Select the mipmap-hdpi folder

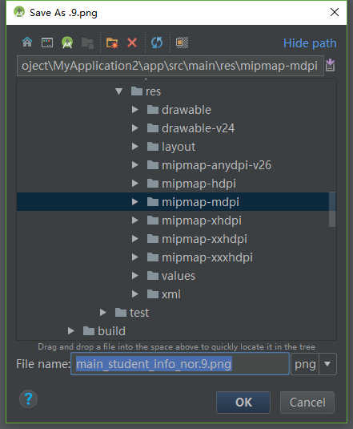pos(191,184)
